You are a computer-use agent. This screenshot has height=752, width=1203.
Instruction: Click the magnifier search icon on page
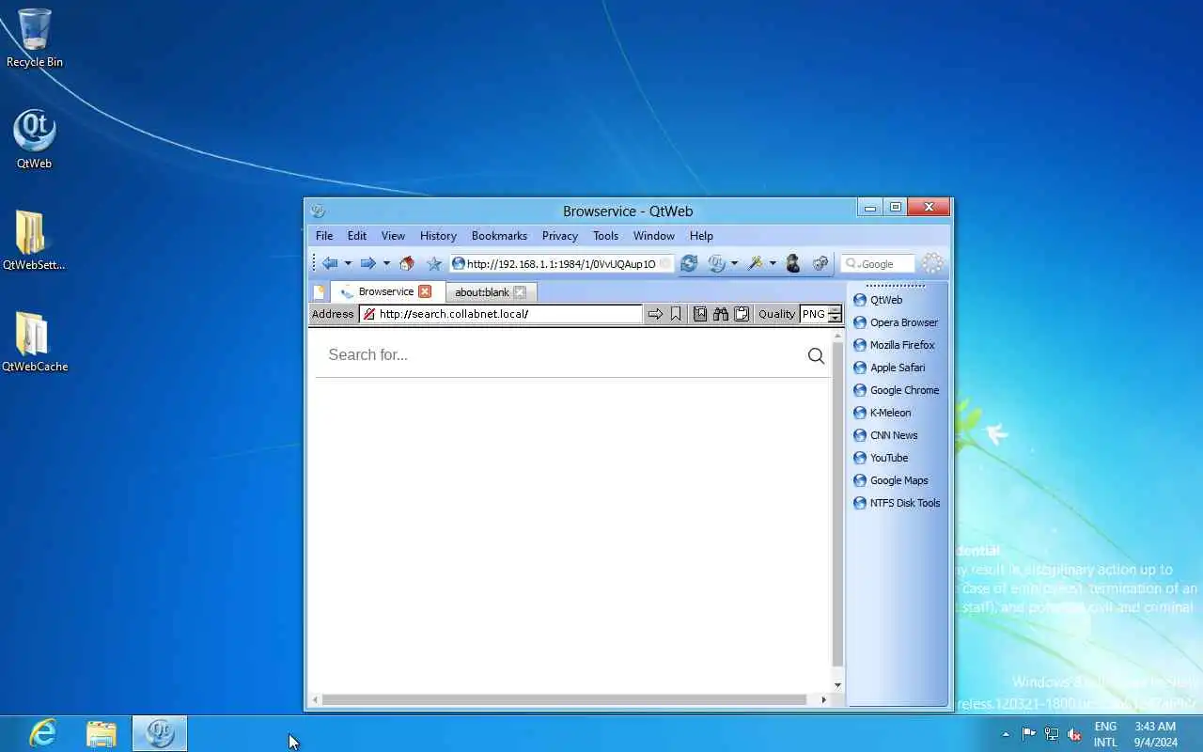point(816,355)
